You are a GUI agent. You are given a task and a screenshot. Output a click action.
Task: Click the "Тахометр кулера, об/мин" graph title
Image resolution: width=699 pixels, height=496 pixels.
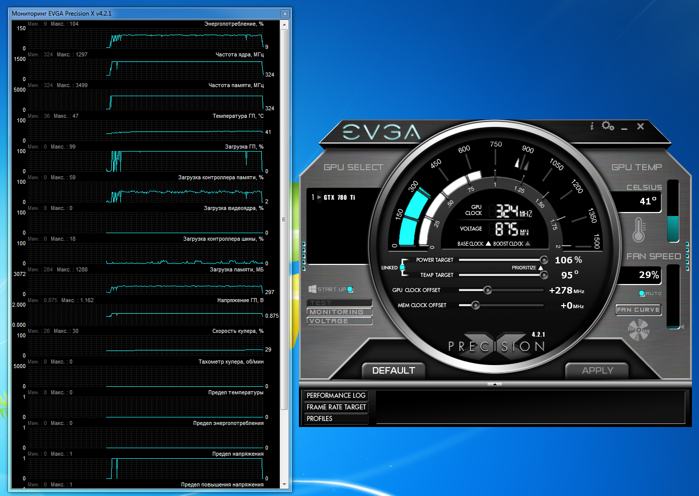point(231,362)
